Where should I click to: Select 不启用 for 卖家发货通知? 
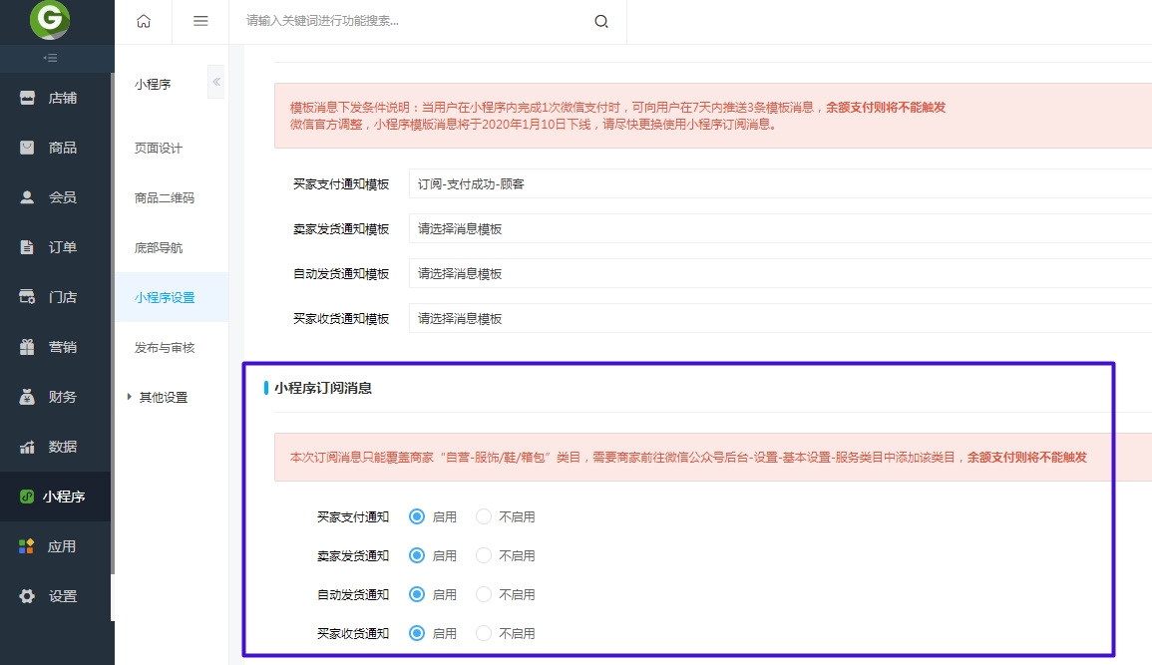click(x=485, y=555)
